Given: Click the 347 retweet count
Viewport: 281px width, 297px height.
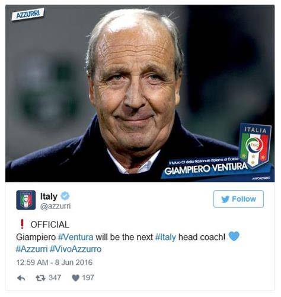Looking at the screenshot, I should pos(55,277).
